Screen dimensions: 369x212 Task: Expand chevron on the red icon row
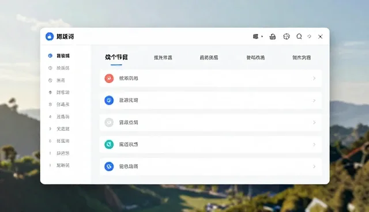pyautogui.click(x=314, y=78)
